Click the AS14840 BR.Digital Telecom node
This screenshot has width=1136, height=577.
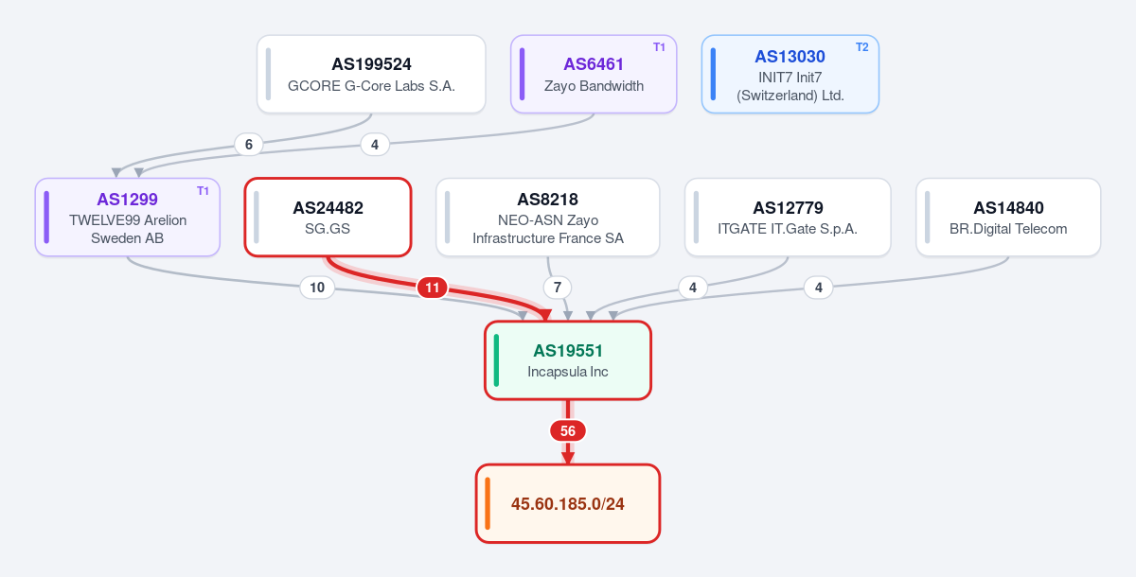[x=1008, y=217]
